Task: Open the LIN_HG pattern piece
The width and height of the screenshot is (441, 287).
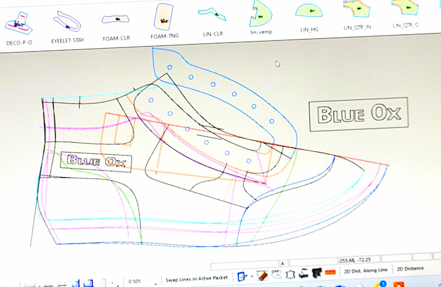Action: click(309, 17)
